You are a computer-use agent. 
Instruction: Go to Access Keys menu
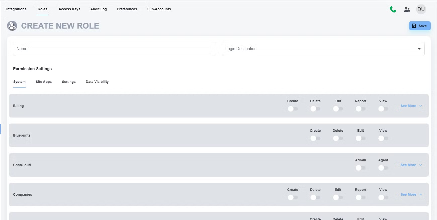(x=69, y=9)
